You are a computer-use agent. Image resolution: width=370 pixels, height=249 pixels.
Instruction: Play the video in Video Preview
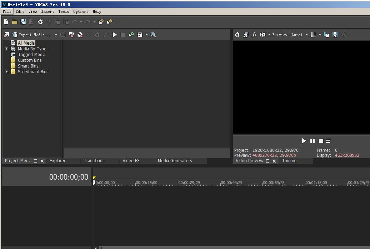[304, 141]
